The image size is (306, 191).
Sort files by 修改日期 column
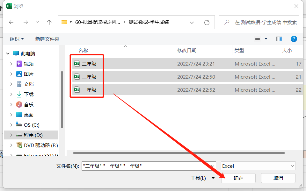[187, 51]
